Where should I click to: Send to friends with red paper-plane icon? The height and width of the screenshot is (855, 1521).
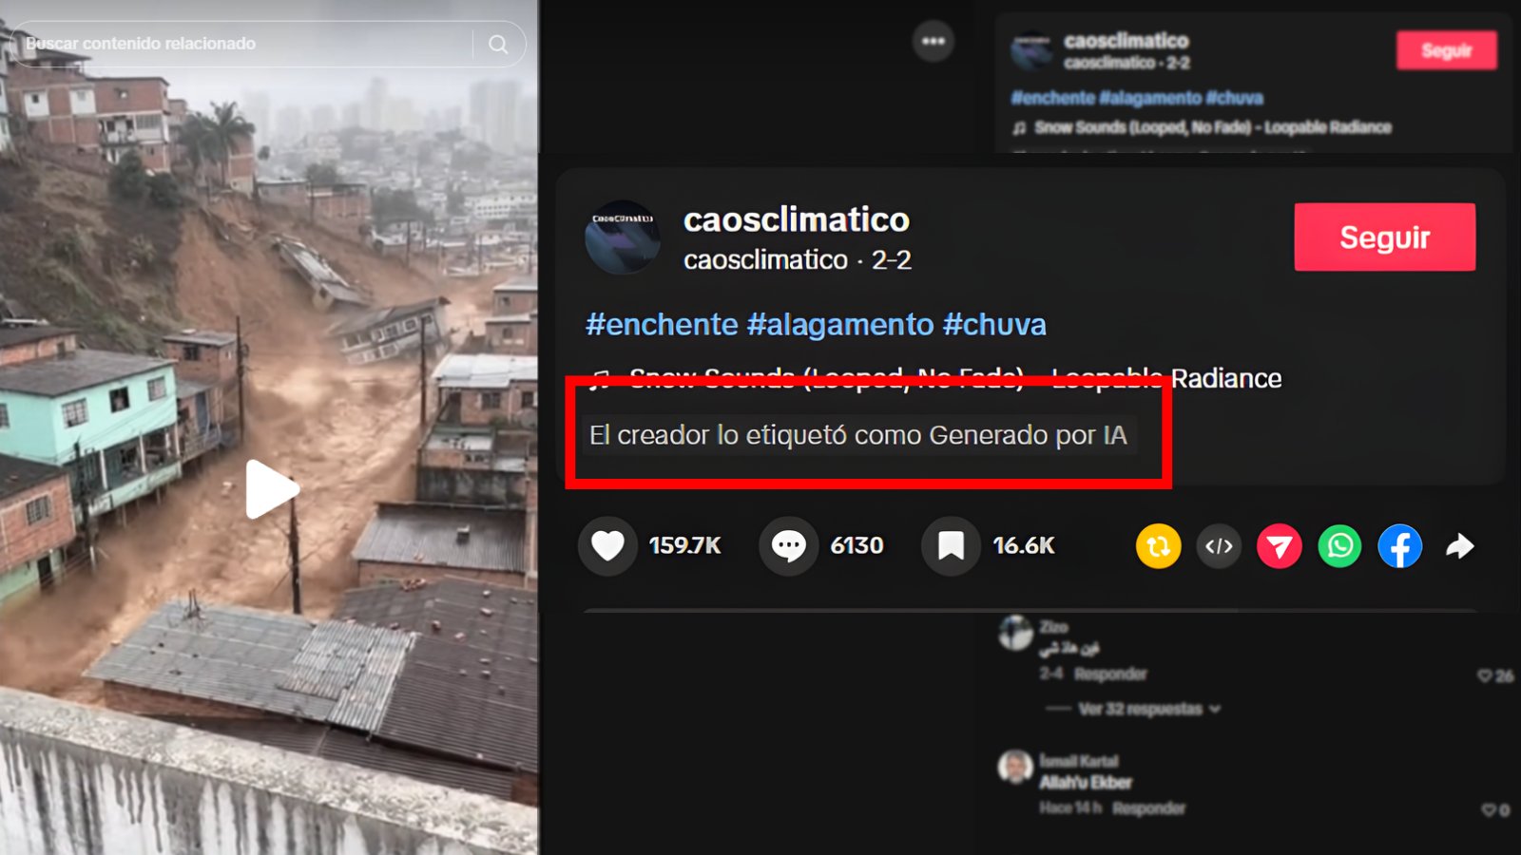point(1280,546)
